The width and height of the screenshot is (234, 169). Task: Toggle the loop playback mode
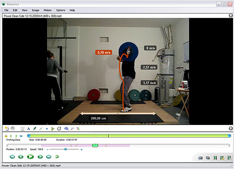(x=57, y=156)
